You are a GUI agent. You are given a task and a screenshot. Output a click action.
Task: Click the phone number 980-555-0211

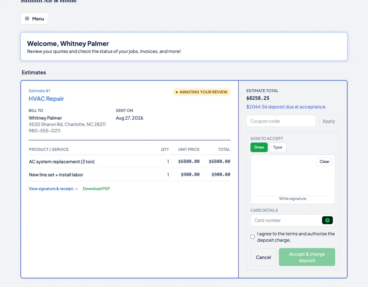(45, 131)
